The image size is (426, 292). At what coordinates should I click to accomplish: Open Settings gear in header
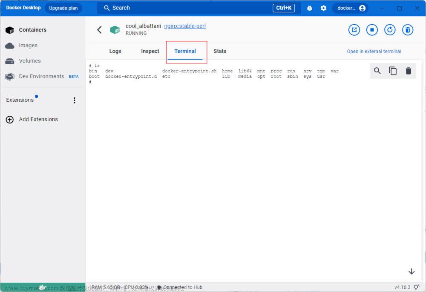[x=323, y=8]
